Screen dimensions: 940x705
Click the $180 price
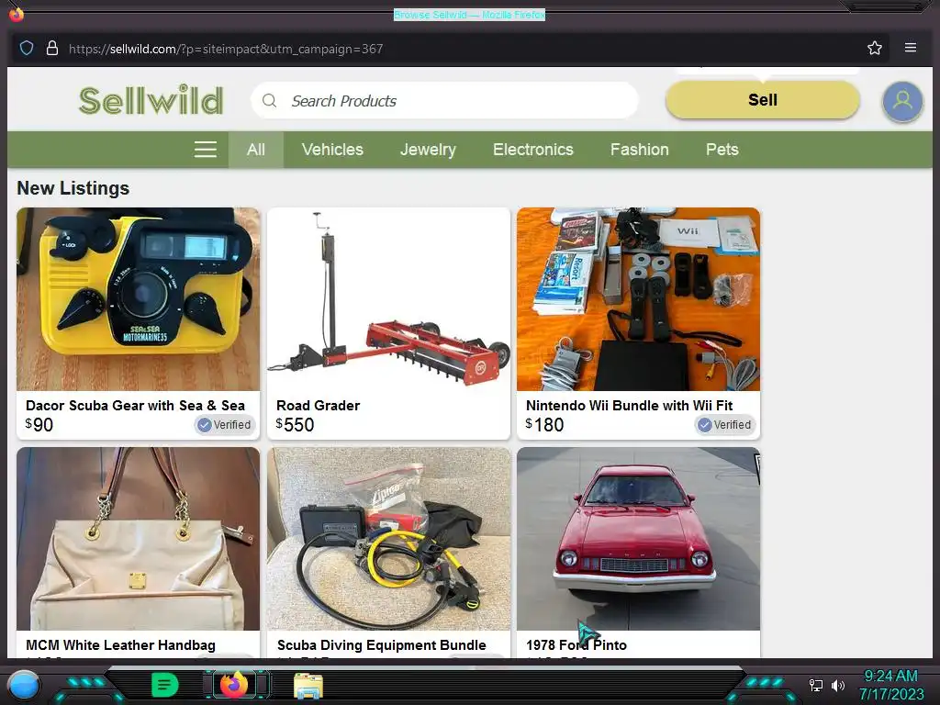pyautogui.click(x=544, y=424)
